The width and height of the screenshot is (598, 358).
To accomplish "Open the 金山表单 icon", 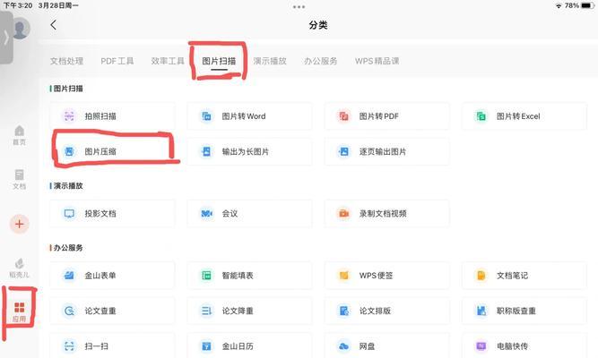I will (69, 275).
